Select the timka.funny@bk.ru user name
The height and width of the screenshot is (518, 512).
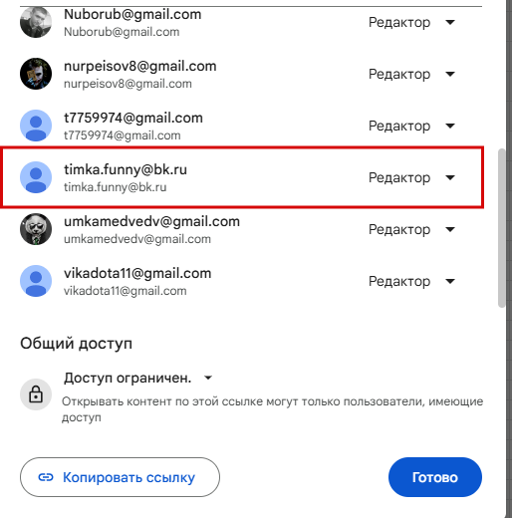tap(126, 169)
